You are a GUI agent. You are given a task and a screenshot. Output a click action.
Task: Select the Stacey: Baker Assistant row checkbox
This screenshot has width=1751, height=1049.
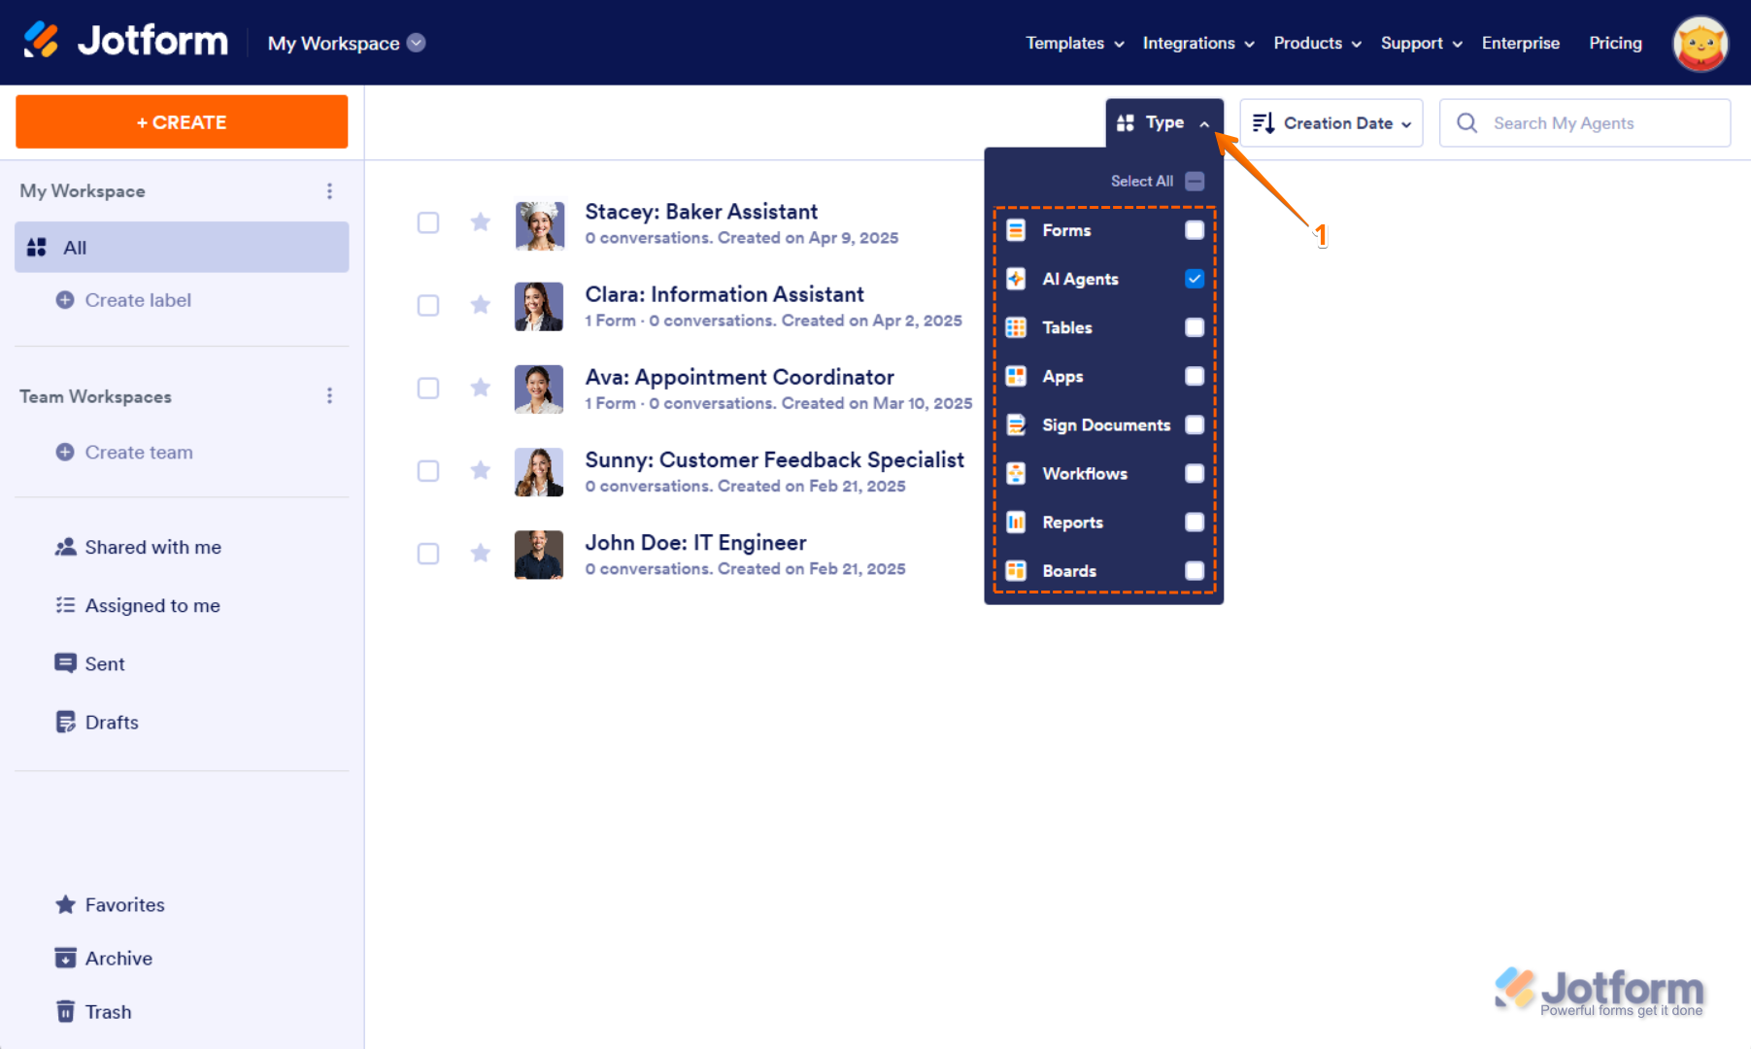click(x=428, y=222)
